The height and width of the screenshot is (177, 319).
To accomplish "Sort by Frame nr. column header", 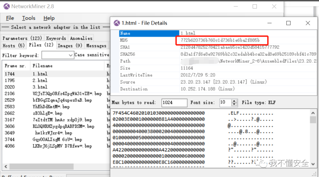I will pyautogui.click(x=16, y=66).
